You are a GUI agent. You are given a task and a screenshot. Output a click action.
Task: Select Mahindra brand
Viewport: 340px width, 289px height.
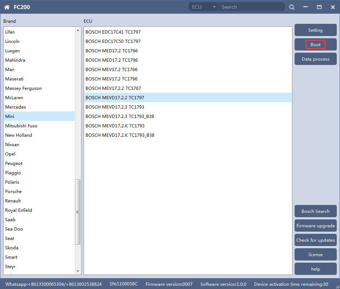(39, 60)
